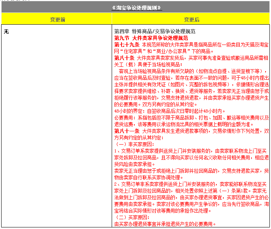
Task: Click heading 第九节 大件类家具争议处理规范
Action: 151,38
